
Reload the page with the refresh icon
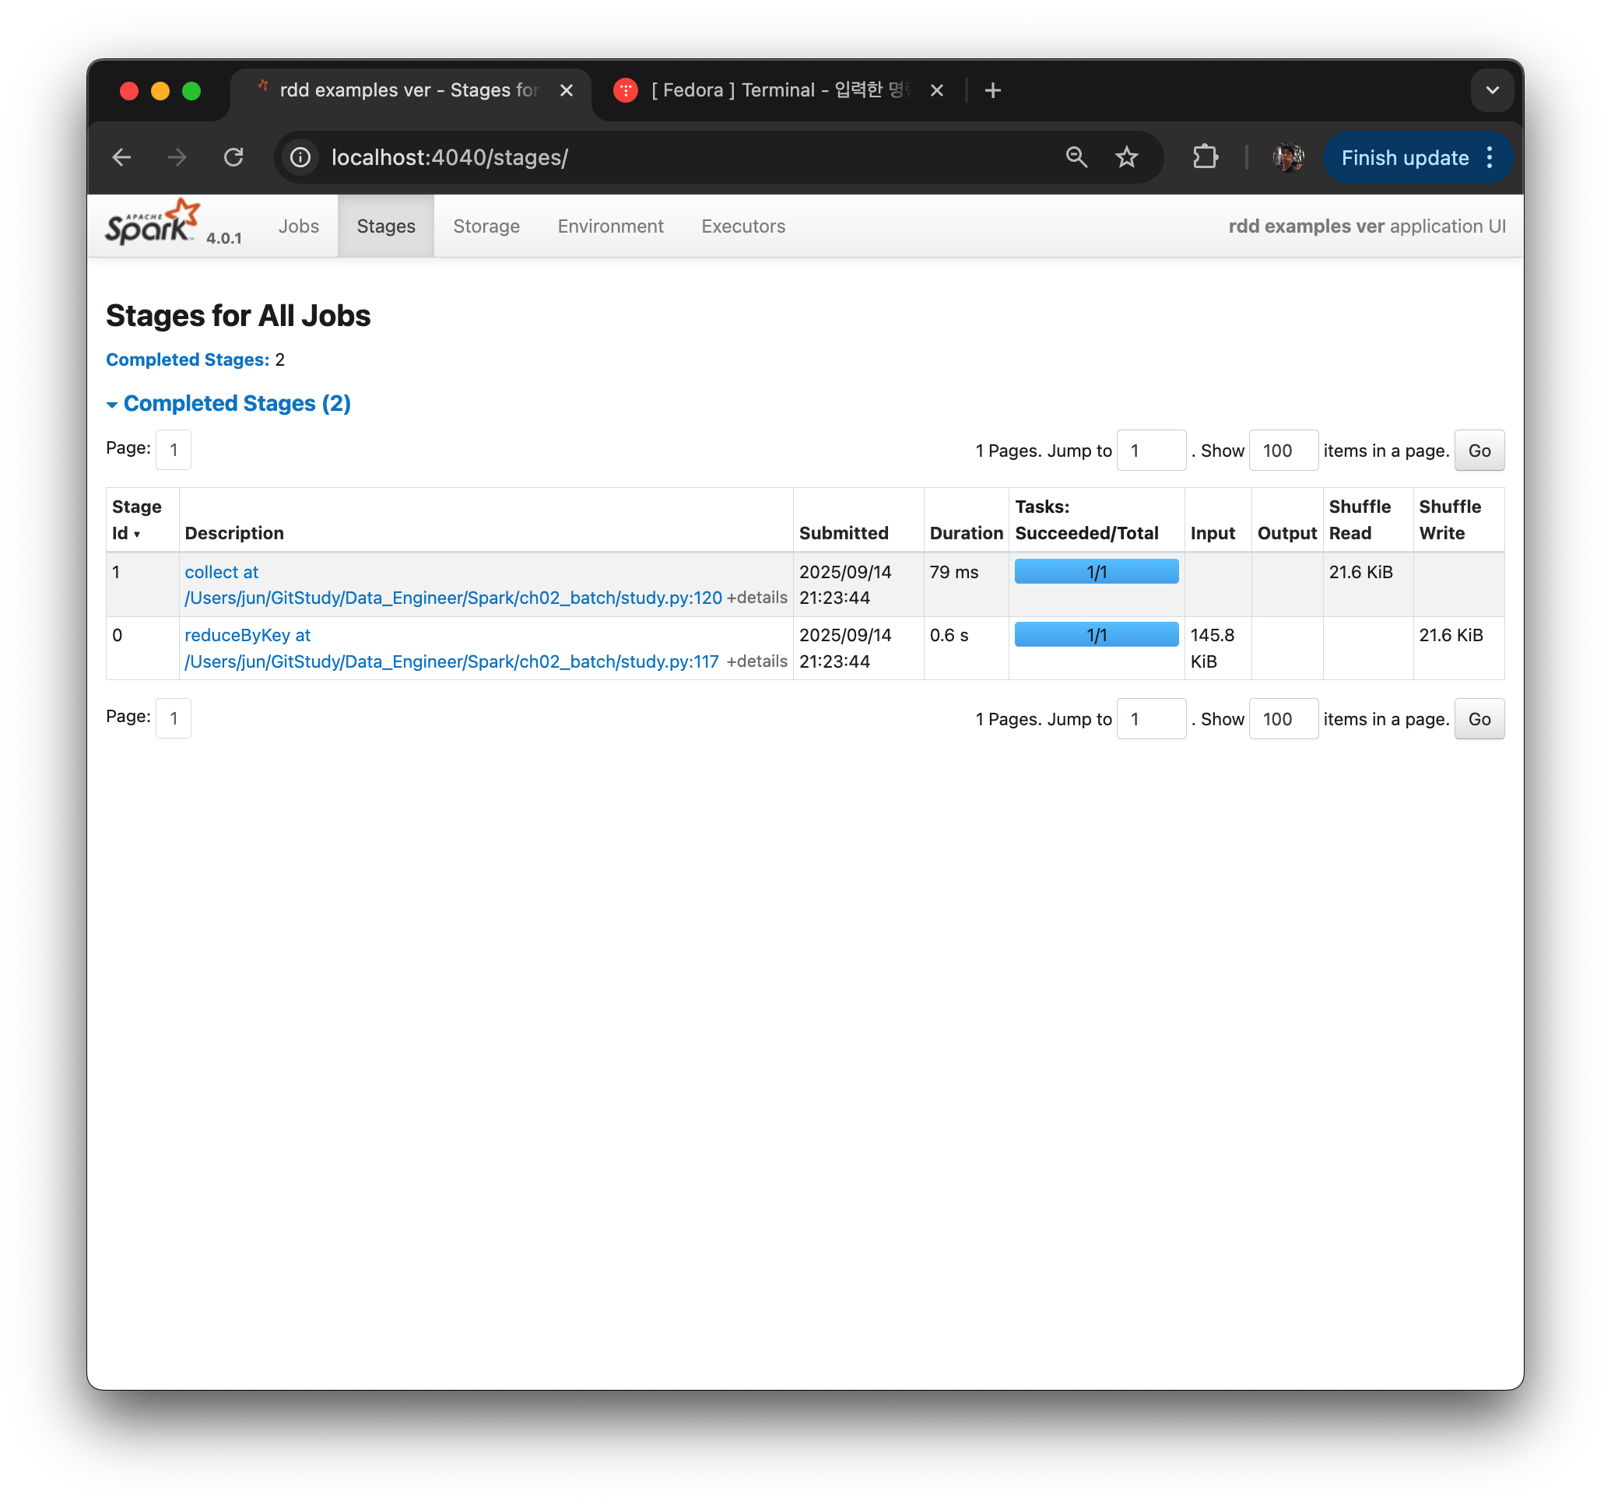pyautogui.click(x=233, y=157)
